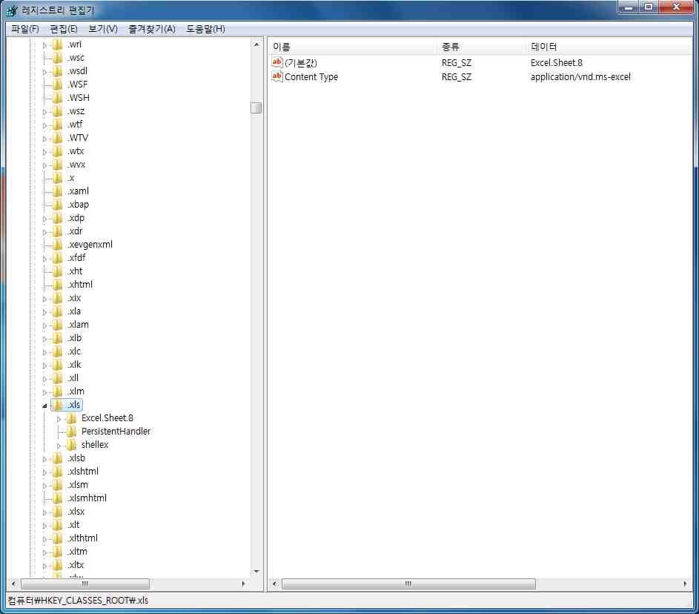Expand the .xlt key
This screenshot has width=699, height=614.
point(44,526)
